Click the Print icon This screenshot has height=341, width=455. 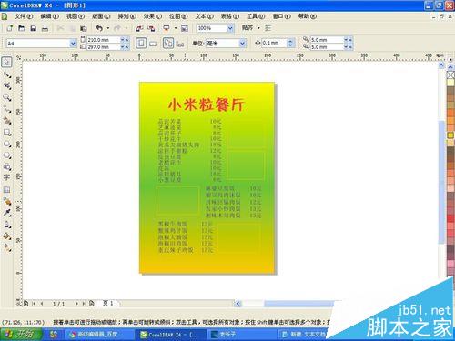(45, 28)
